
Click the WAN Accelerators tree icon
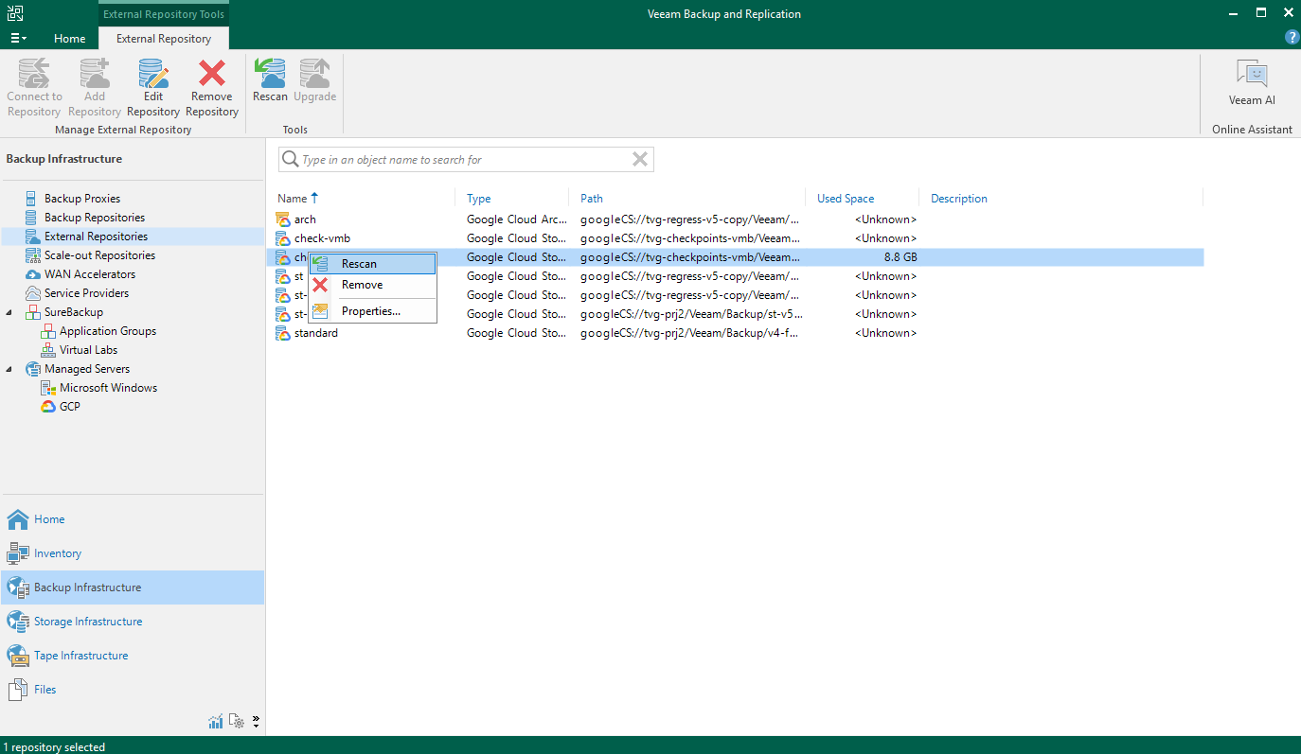(33, 274)
